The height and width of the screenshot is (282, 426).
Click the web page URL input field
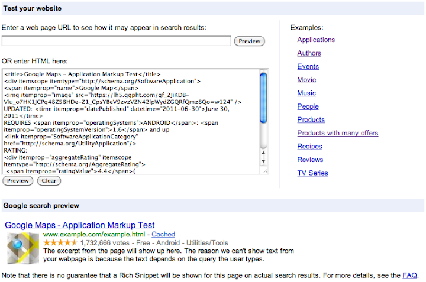[x=117, y=41]
